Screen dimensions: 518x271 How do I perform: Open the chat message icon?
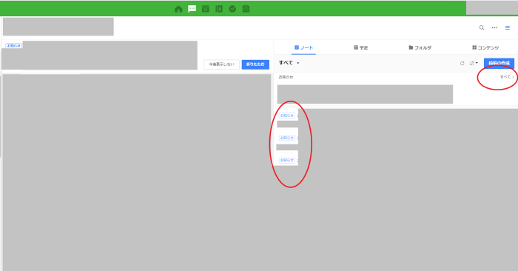pos(192,9)
